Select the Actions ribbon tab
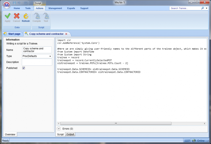The width and height of the screenshot is (211, 144). 39,8
